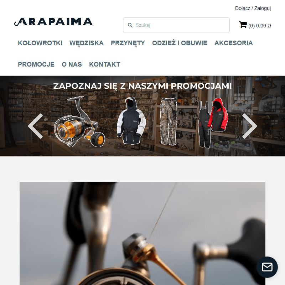Open Odzież i obuwie category
Viewport: 285px width, 285px height.
(180, 43)
